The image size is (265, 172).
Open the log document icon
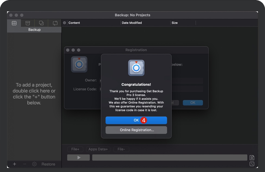click(x=252, y=158)
